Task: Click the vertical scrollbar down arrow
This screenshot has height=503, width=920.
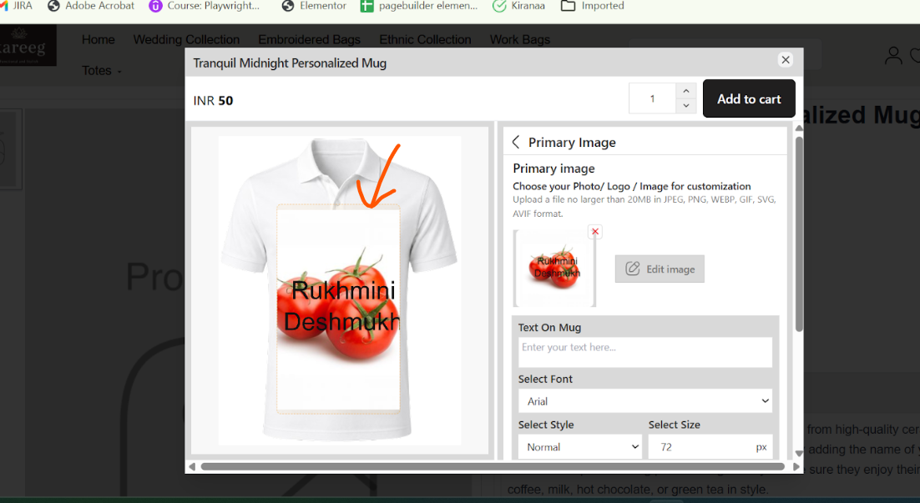Action: pyautogui.click(x=799, y=453)
